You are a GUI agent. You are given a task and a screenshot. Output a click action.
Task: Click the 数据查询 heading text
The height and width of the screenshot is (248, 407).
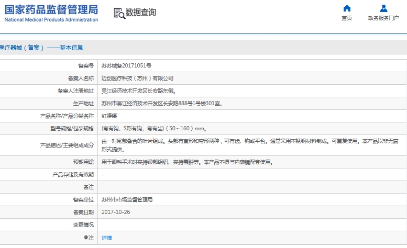point(141,12)
